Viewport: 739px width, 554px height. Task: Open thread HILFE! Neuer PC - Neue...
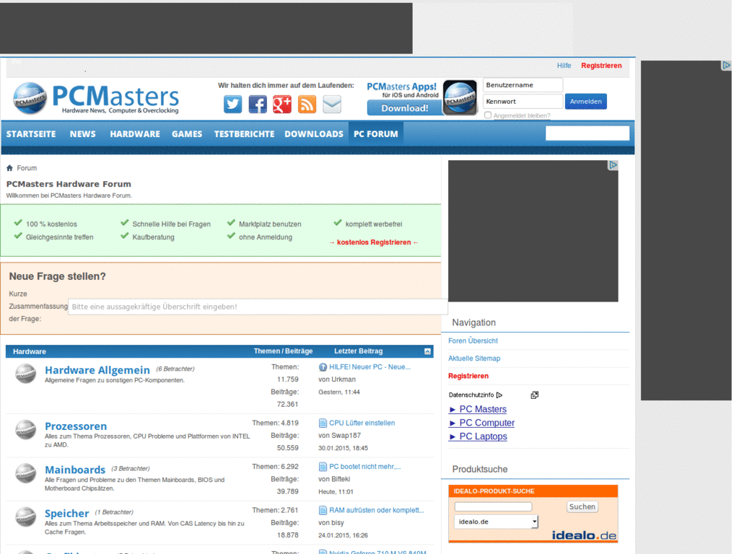pos(369,367)
